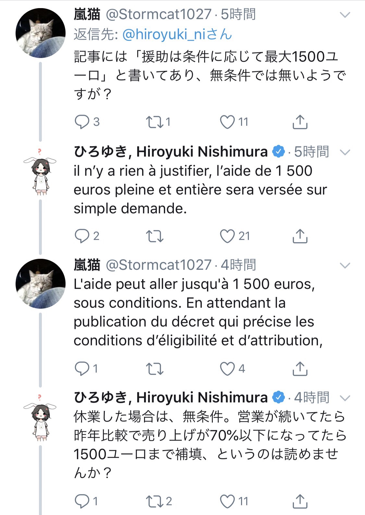
Task: Expand options chevron on Hiroyuki's 4時間 tweet
Action: coord(345,398)
